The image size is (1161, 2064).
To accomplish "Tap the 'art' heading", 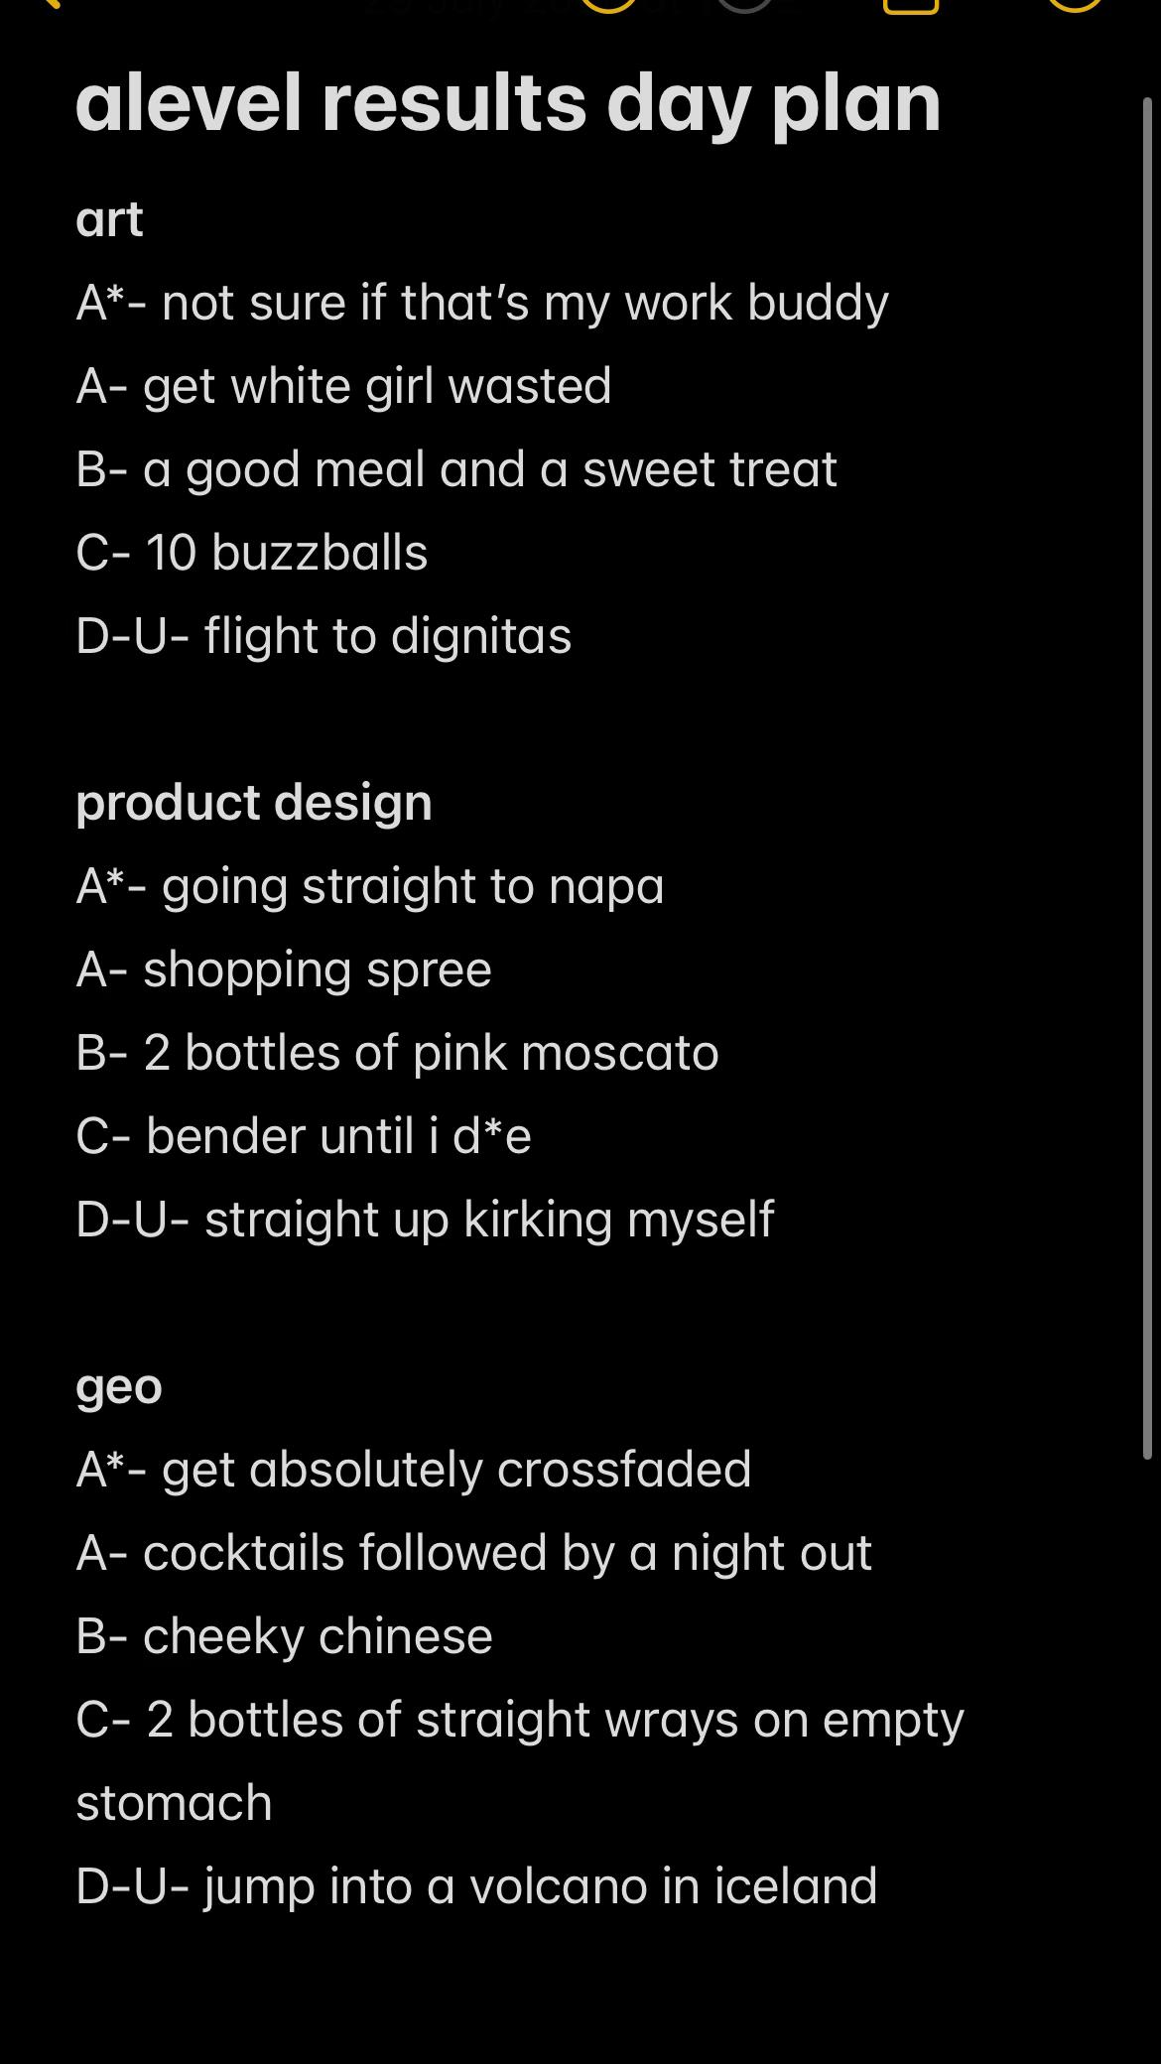I will pos(109,219).
